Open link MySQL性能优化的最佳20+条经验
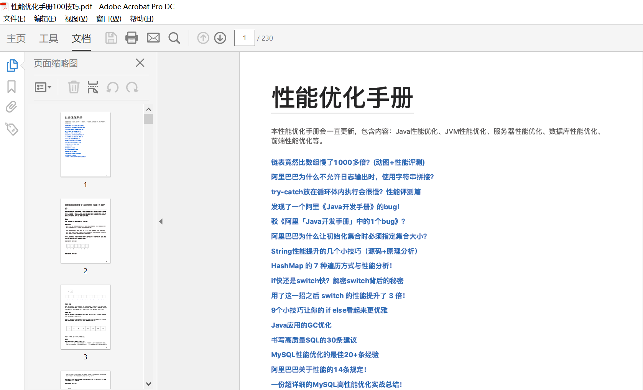The width and height of the screenshot is (643, 390). click(x=325, y=355)
